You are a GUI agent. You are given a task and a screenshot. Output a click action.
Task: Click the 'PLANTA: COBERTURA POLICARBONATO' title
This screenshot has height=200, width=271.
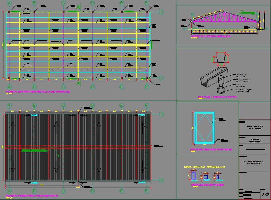32,195
